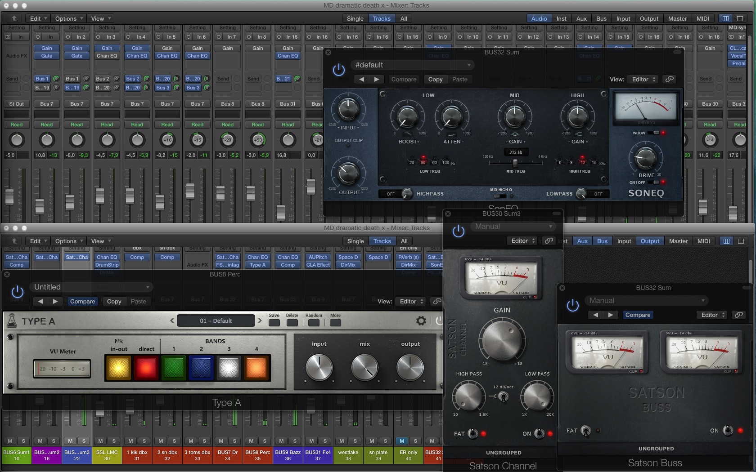Viewport: 756px width, 472px height.
Task: Open Type A settings via the gear icon
Action: [421, 321]
